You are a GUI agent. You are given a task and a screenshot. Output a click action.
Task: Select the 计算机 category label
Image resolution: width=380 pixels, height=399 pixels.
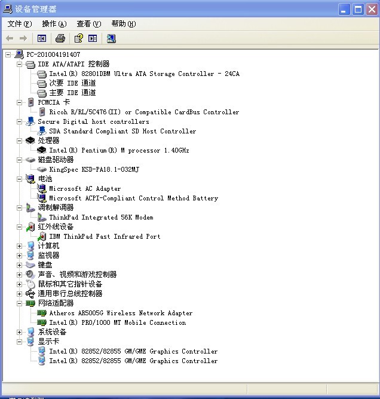pos(48,246)
